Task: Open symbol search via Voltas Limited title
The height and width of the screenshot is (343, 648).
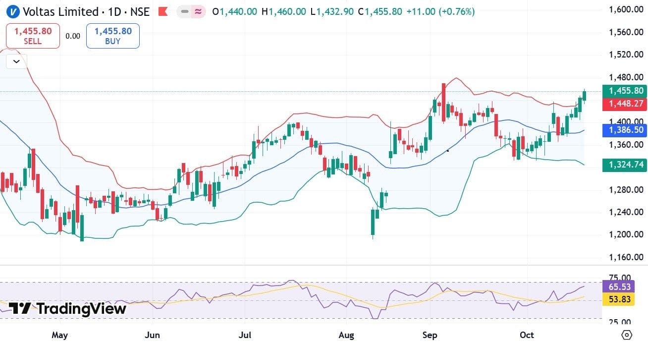Action: click(x=61, y=11)
